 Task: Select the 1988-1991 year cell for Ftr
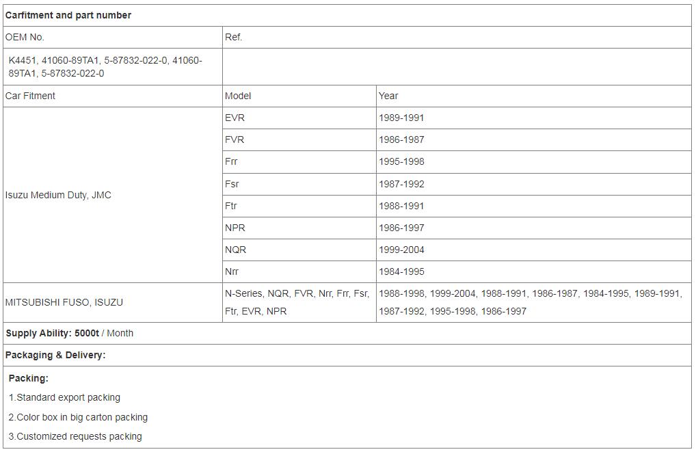click(533, 206)
